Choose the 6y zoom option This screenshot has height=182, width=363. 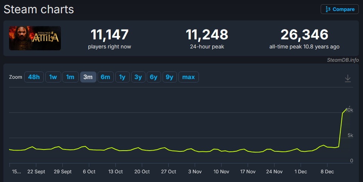pyautogui.click(x=154, y=77)
